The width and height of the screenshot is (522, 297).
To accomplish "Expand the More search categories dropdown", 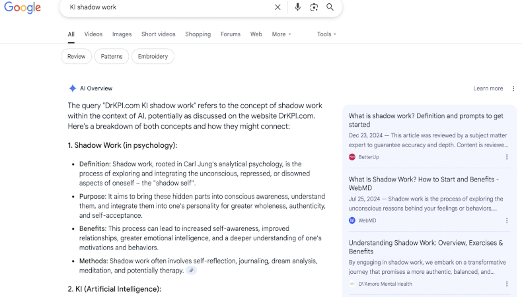I will (x=281, y=34).
